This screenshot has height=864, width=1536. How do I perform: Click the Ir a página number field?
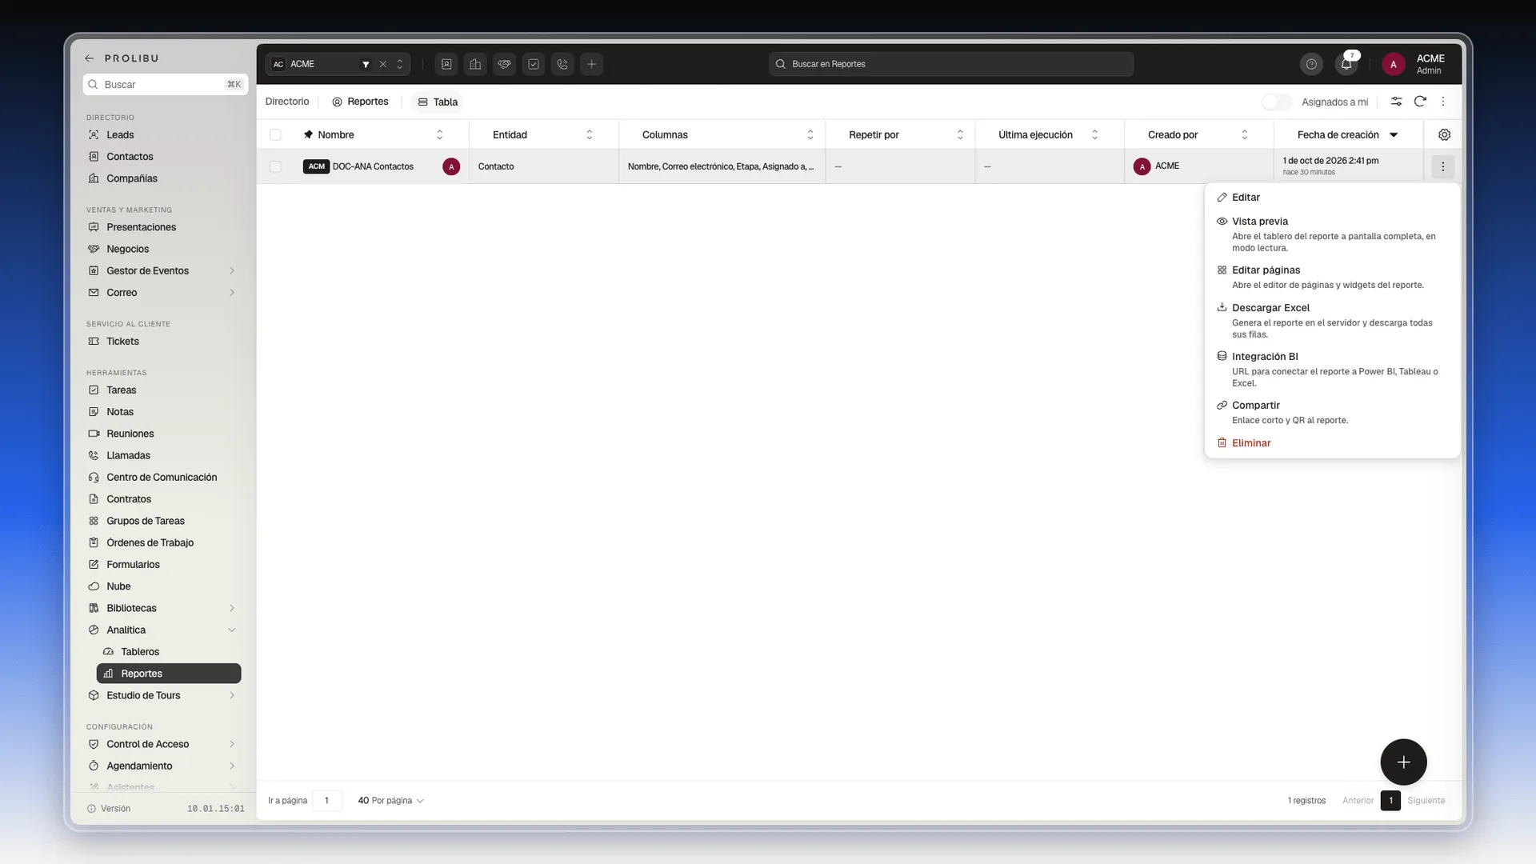[x=326, y=800]
